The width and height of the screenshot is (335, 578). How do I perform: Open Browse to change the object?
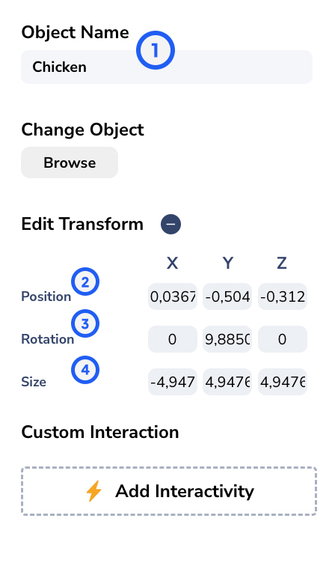coord(70,162)
